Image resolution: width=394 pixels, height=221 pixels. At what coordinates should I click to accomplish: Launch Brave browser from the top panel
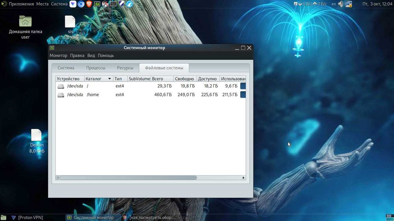[x=89, y=4]
